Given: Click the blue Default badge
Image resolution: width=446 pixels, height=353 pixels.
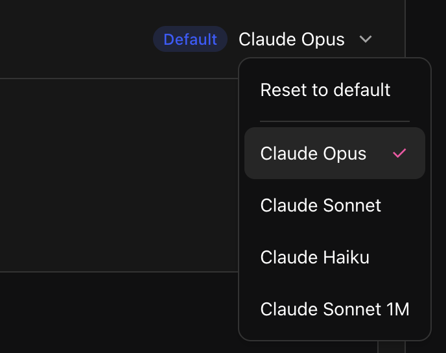Looking at the screenshot, I should 190,40.
